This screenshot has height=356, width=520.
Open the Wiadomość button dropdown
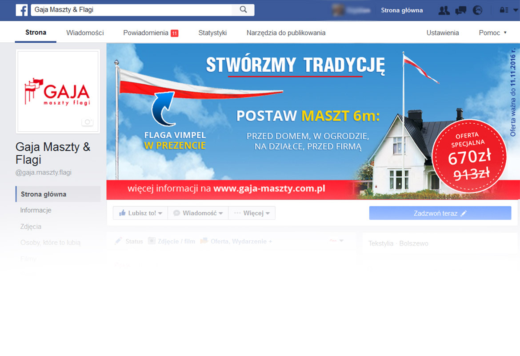(x=198, y=213)
